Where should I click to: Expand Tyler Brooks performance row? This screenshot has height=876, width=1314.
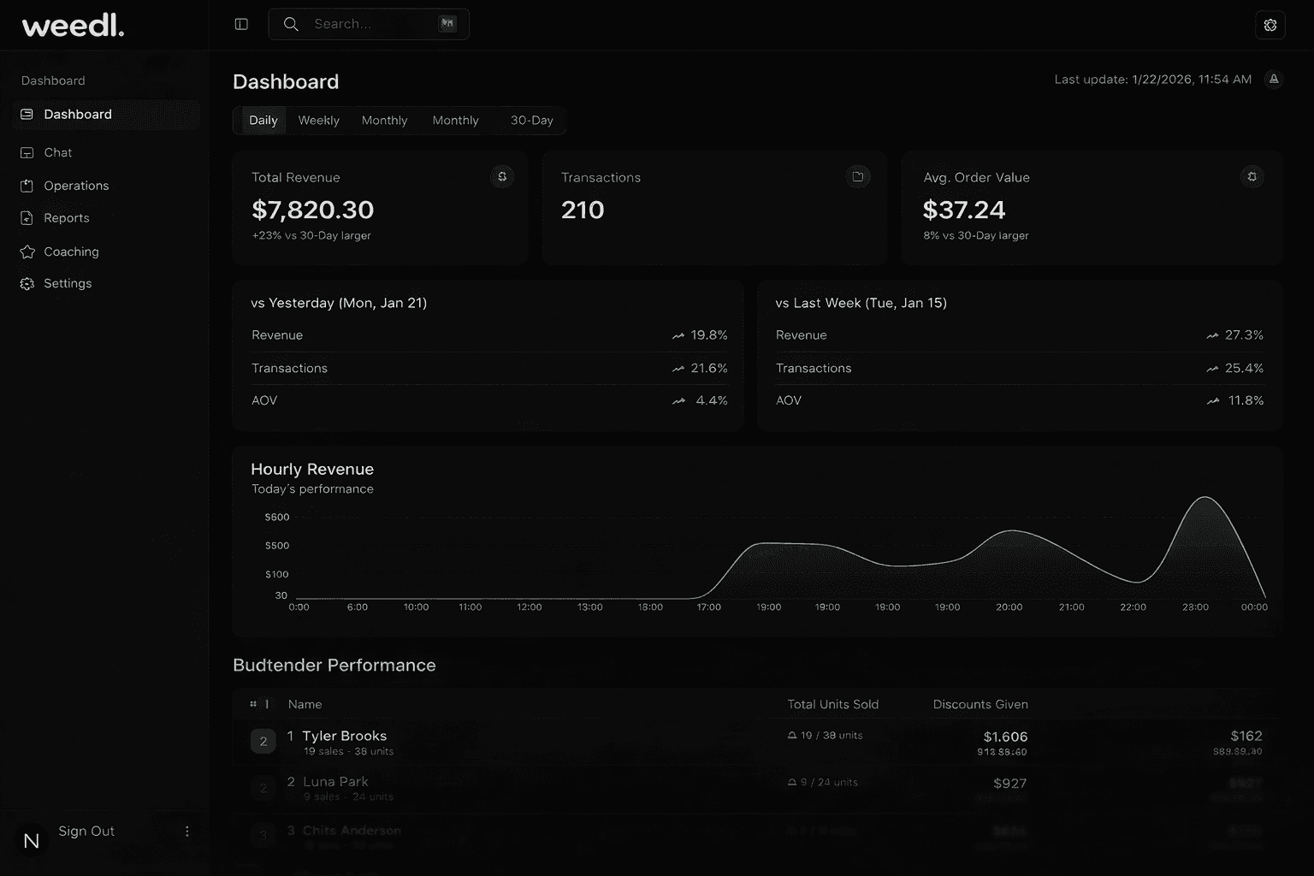click(x=599, y=741)
